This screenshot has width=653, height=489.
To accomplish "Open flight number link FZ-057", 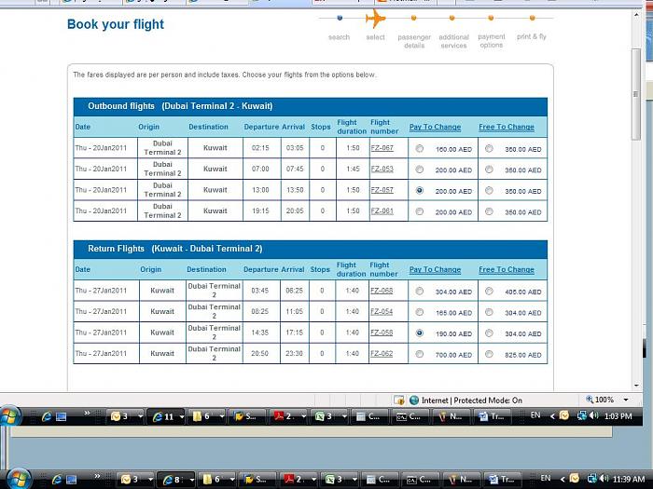I will 382,190.
